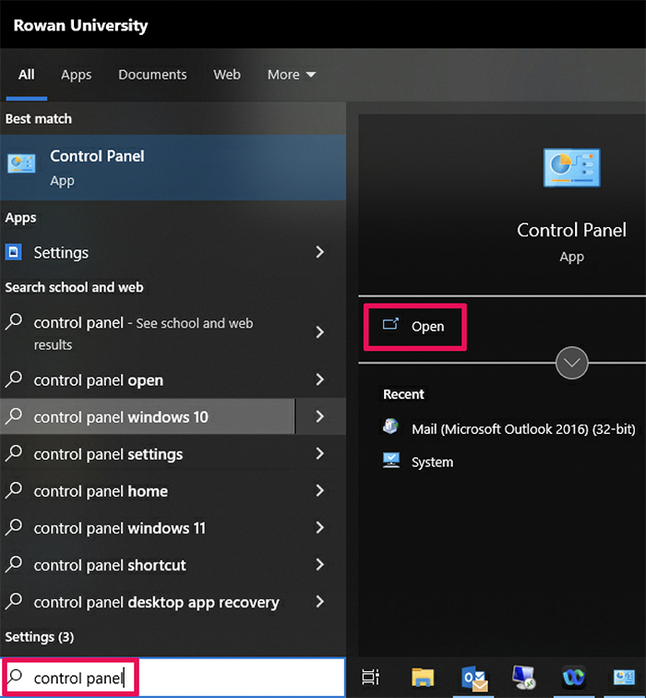Expand arrow for control panel shortcut suggestion
The width and height of the screenshot is (646, 698).
(319, 565)
